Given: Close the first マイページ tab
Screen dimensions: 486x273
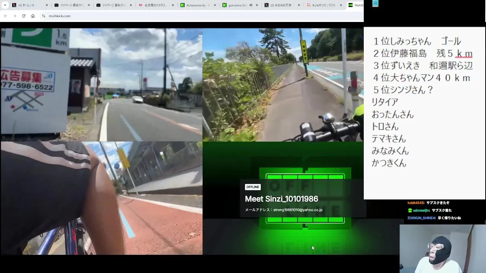Looking at the screenshot, I should [89, 5].
